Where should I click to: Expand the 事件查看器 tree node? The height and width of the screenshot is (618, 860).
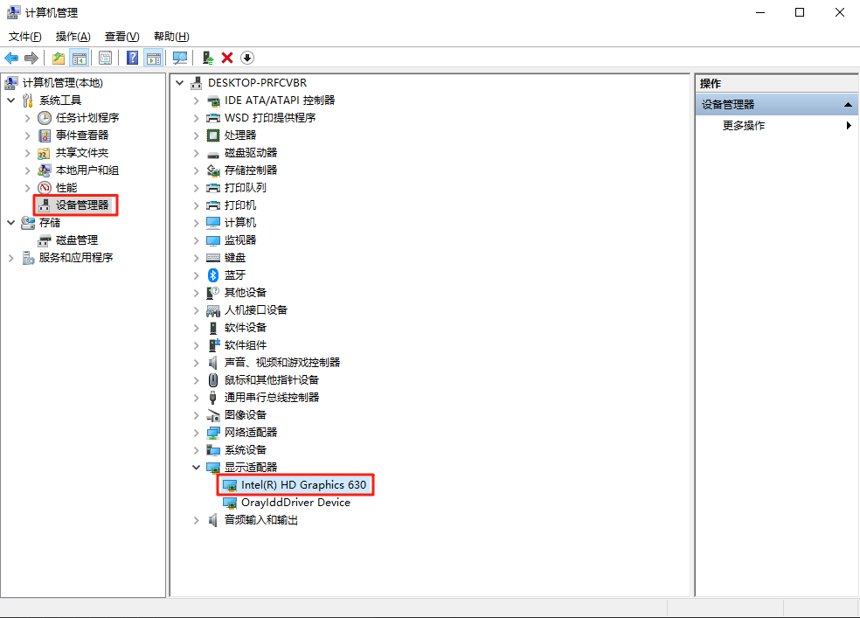click(27, 135)
